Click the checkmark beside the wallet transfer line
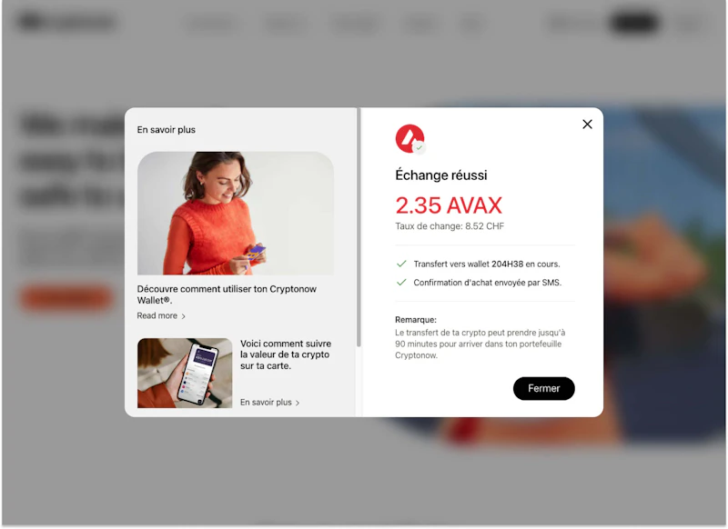This screenshot has height=529, width=728. (x=401, y=264)
